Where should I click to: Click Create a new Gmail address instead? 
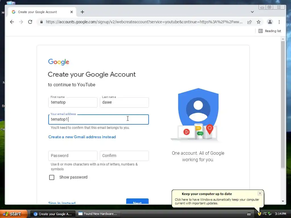tap(82, 137)
